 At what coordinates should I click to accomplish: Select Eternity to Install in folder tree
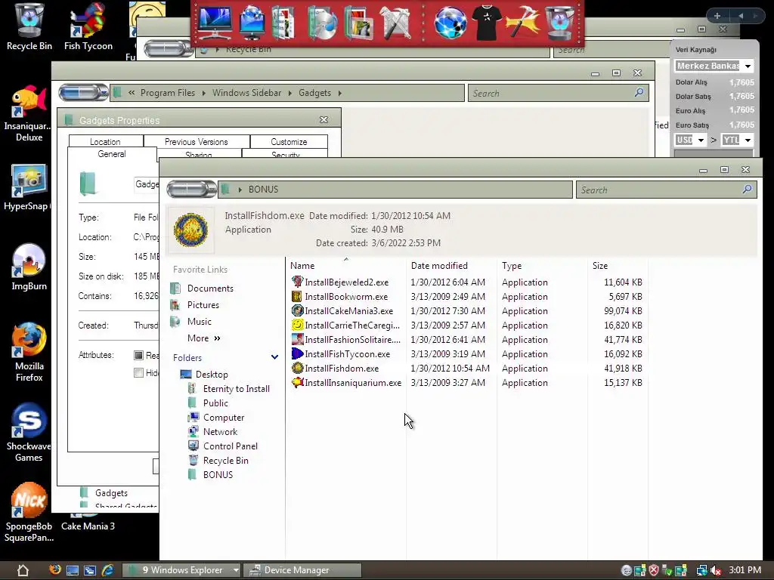click(x=229, y=389)
